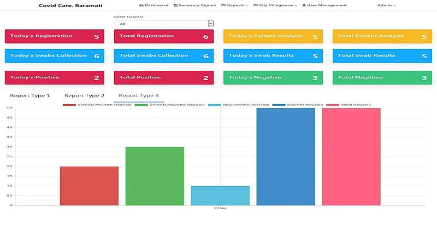Open Total Positive card

coord(164,77)
